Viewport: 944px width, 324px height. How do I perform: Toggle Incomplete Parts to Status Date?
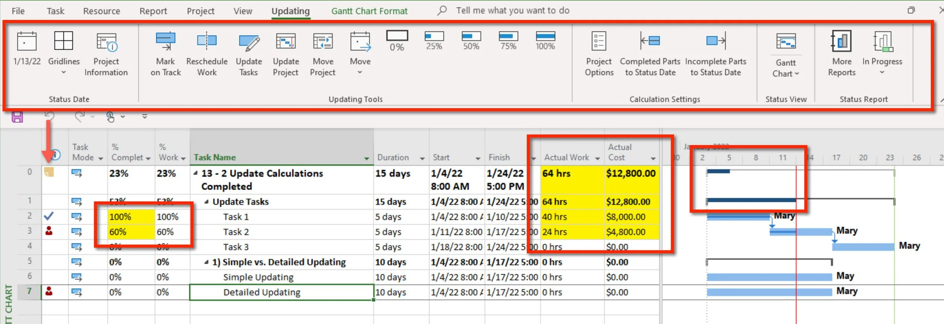(x=716, y=54)
